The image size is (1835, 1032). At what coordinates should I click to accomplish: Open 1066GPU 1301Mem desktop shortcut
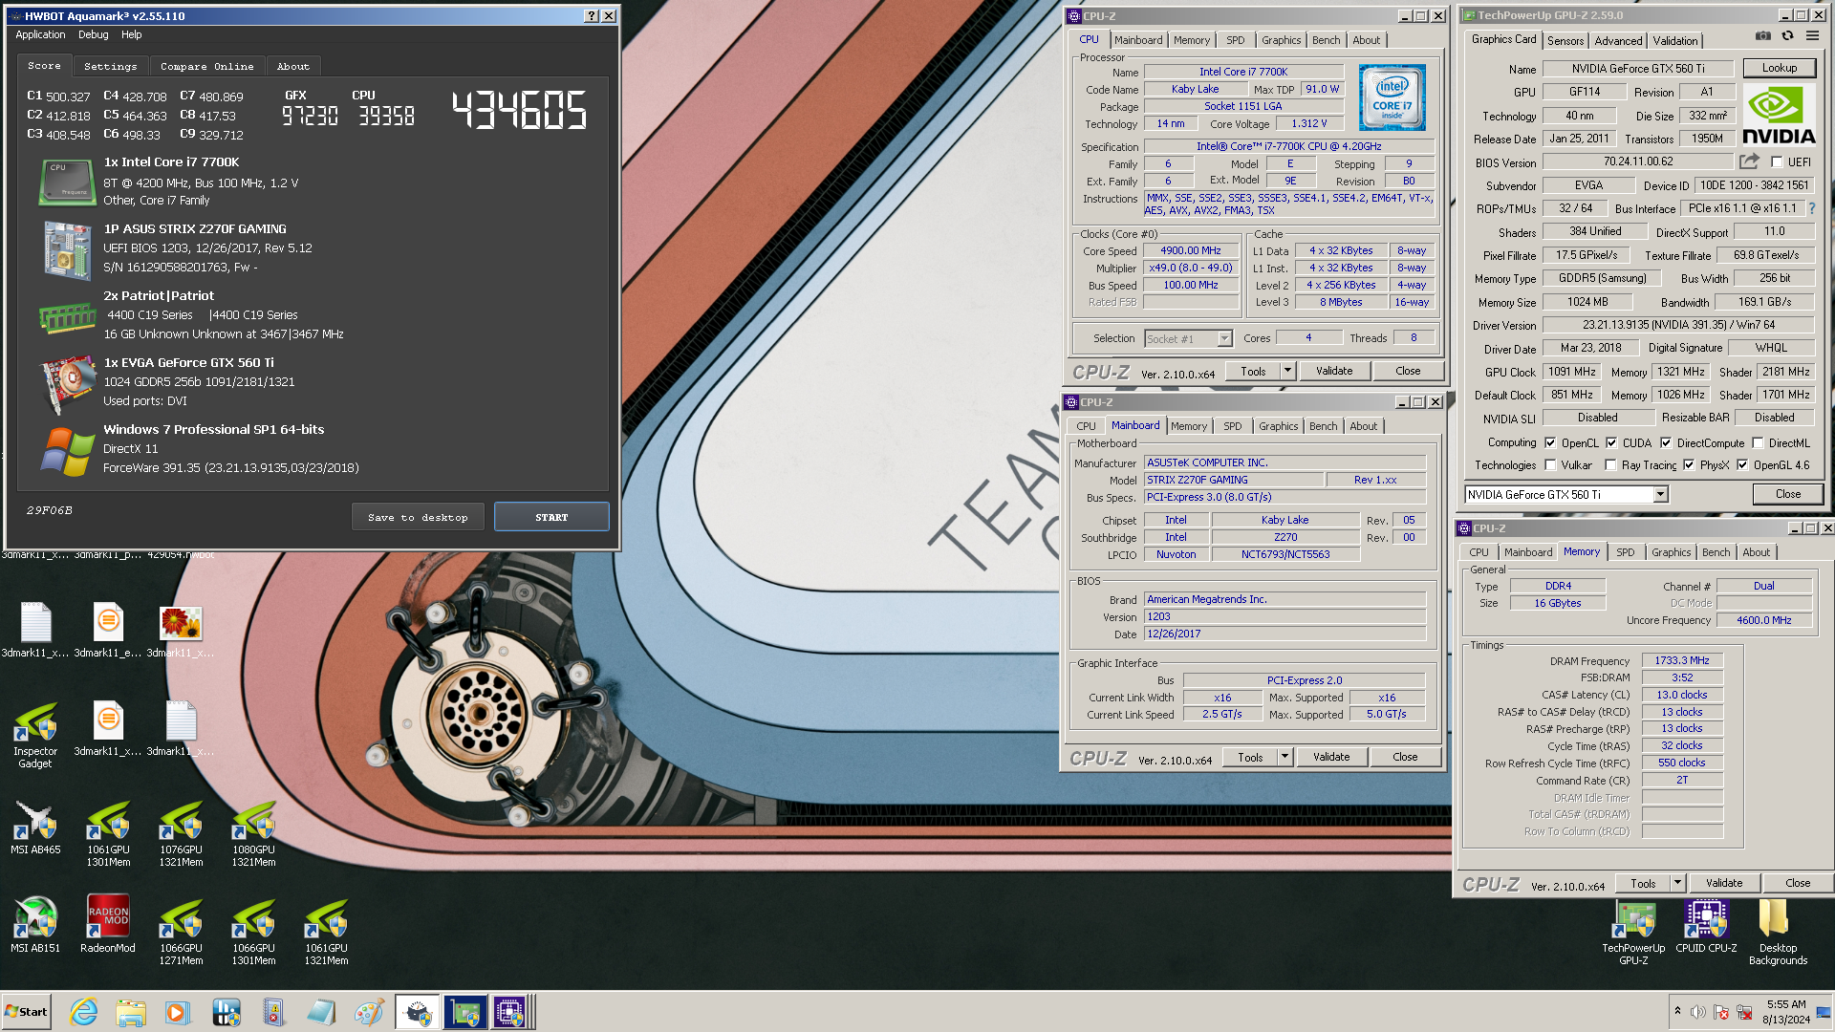253,932
